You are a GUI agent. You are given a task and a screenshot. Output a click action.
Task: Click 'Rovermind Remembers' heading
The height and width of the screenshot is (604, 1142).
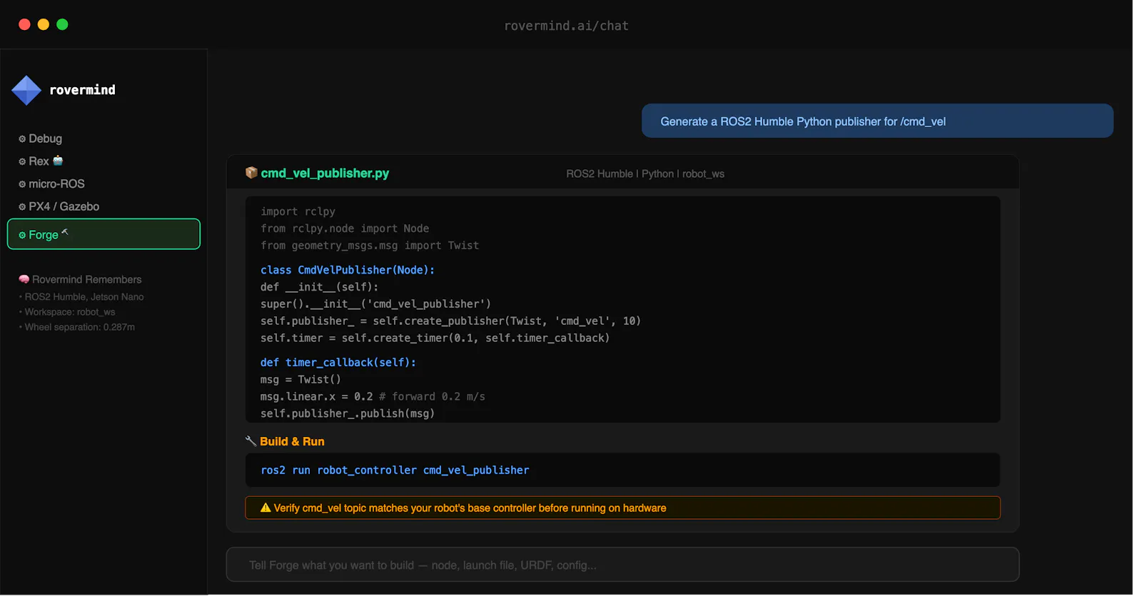point(87,279)
